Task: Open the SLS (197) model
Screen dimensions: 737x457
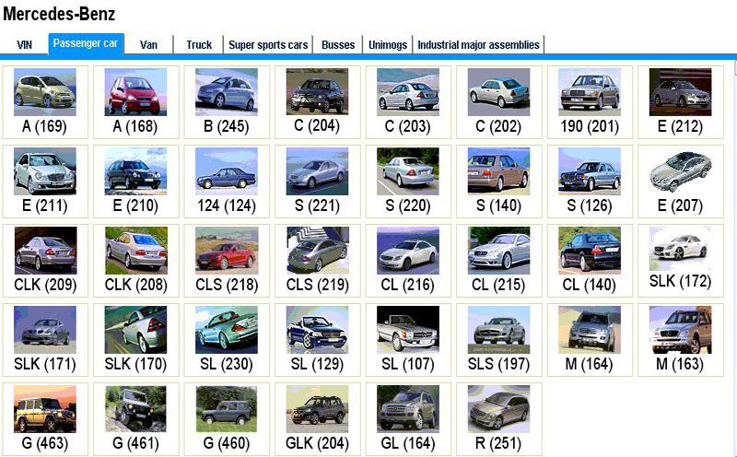Action: point(498,340)
